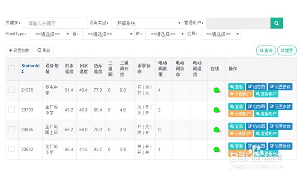
Task: Click 查看 for station 21576
Action: (x=237, y=87)
